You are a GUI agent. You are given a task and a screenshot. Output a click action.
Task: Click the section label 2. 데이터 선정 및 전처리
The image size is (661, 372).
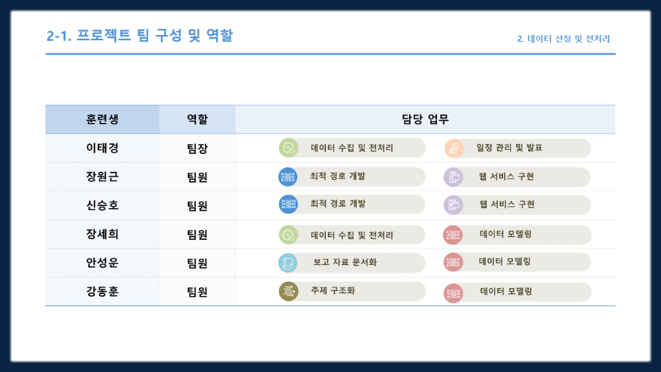563,39
